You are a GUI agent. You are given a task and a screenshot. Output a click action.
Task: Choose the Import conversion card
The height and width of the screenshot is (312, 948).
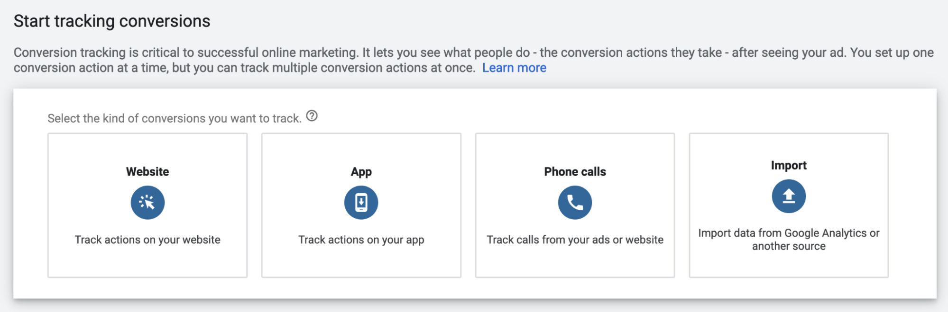tap(789, 265)
